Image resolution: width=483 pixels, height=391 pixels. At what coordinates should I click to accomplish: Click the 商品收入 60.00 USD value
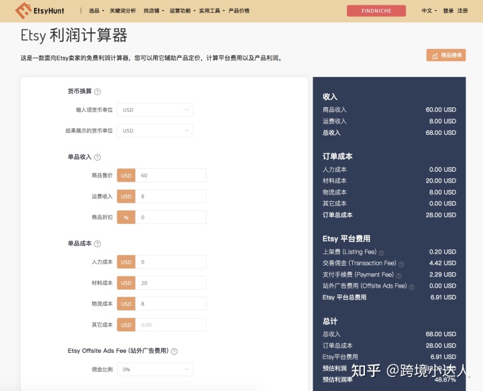pyautogui.click(x=441, y=109)
